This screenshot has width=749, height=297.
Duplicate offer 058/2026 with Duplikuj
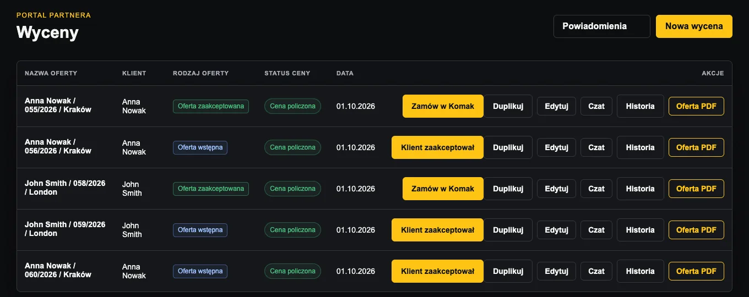tap(508, 189)
